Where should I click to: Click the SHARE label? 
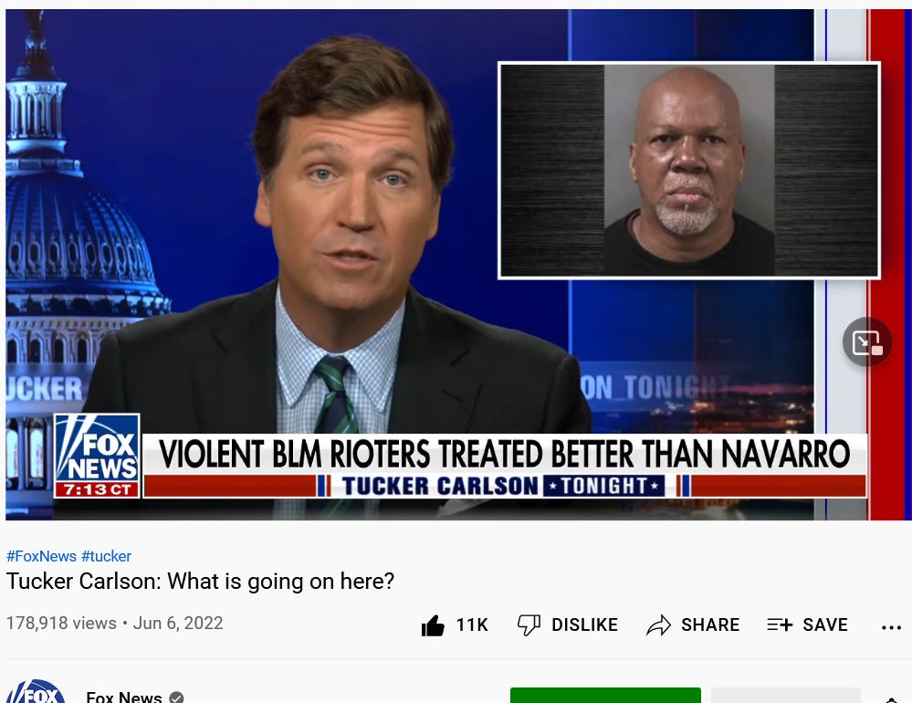pos(710,625)
